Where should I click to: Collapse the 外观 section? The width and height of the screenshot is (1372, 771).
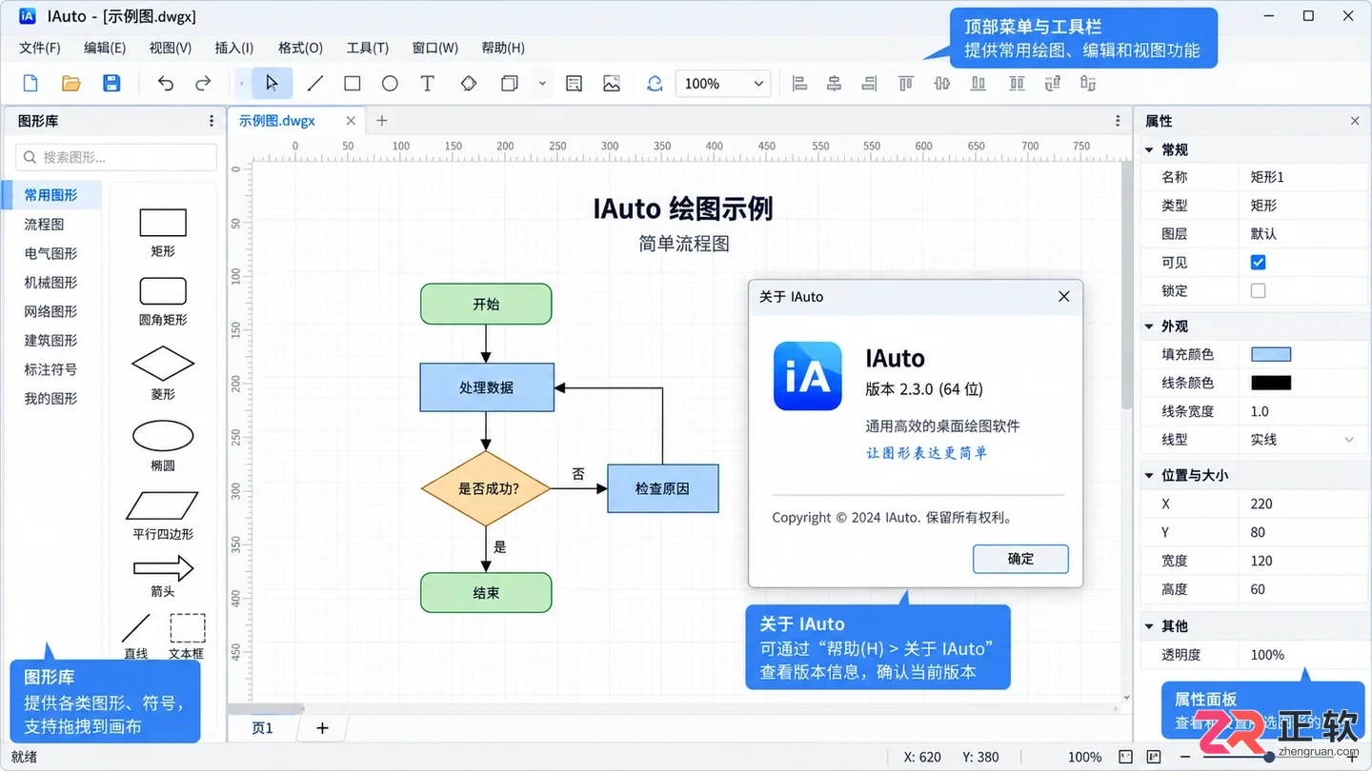[1149, 326]
